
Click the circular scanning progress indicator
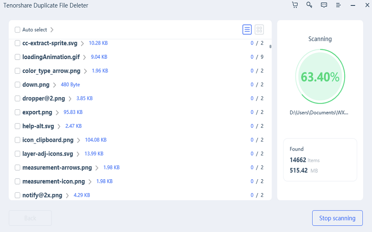320,77
